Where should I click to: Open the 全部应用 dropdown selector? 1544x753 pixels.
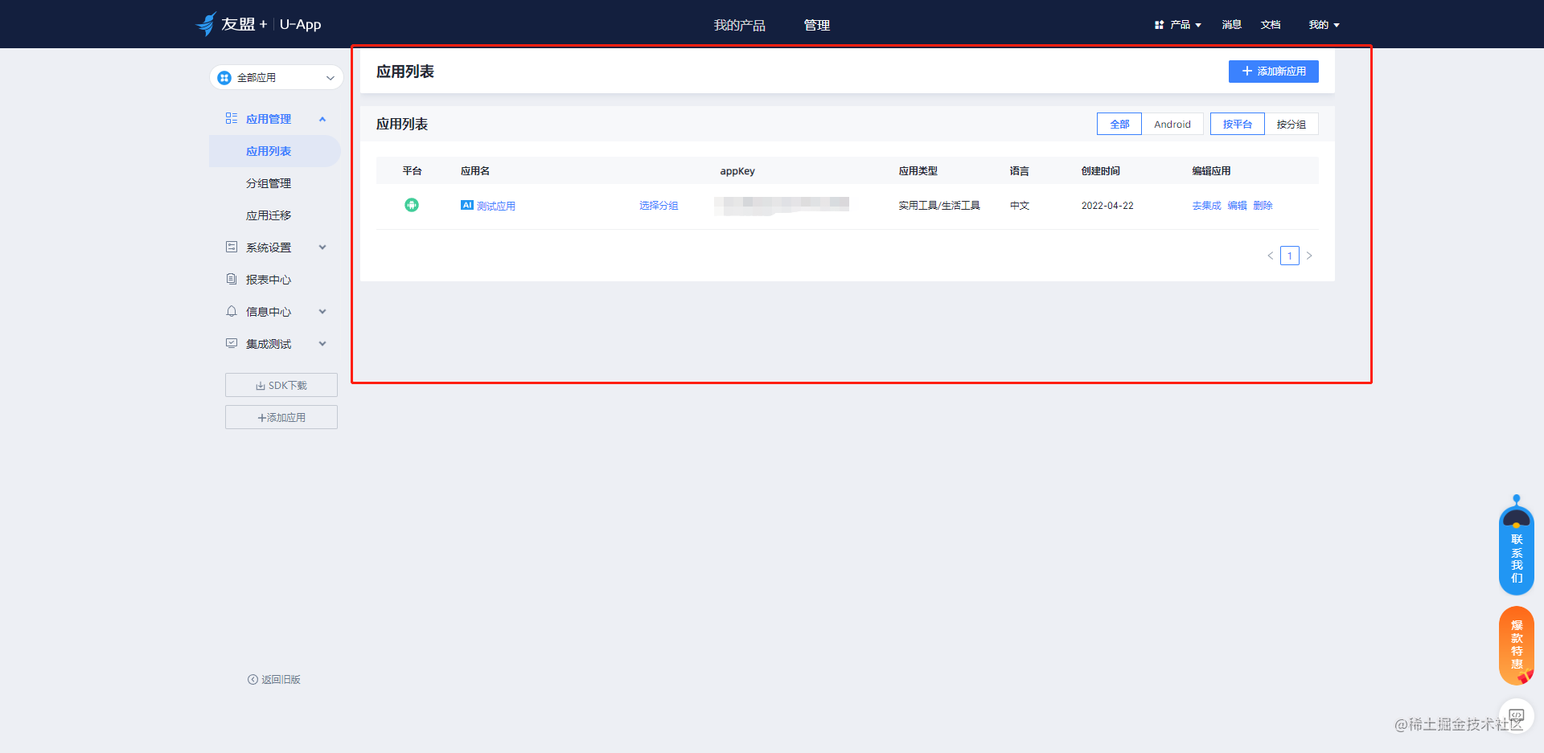[277, 77]
